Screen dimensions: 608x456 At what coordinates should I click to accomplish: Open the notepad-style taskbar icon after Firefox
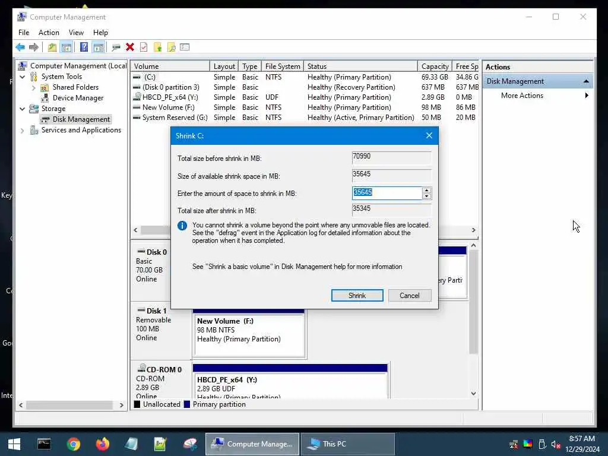click(131, 444)
